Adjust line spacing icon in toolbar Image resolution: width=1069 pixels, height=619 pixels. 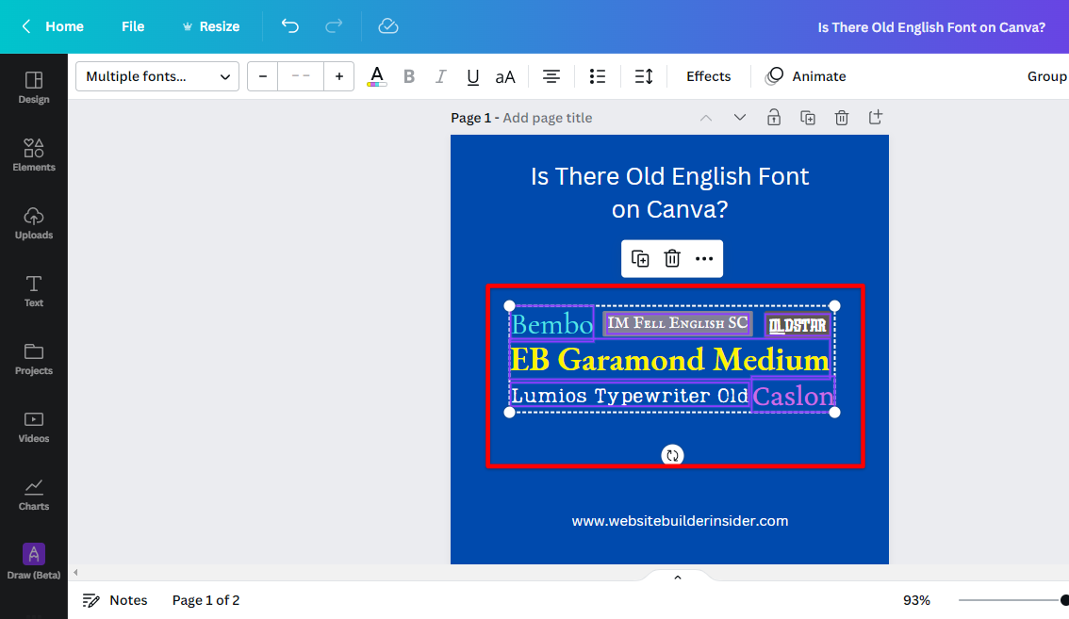point(644,76)
